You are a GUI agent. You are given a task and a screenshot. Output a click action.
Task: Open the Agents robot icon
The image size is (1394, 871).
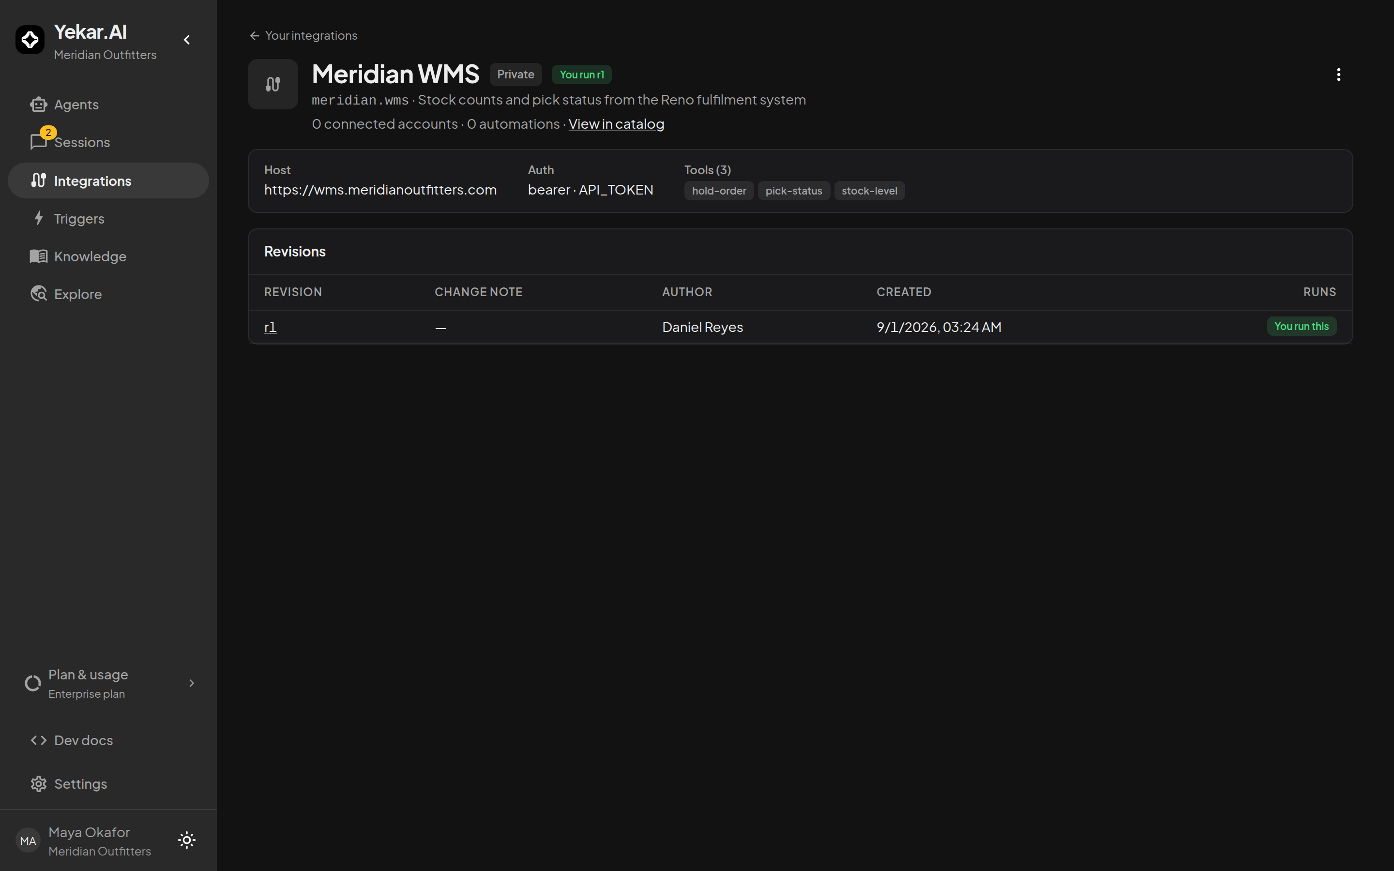[x=39, y=104]
